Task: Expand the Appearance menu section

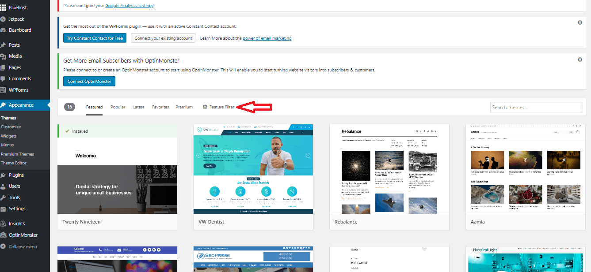Action: click(x=21, y=105)
